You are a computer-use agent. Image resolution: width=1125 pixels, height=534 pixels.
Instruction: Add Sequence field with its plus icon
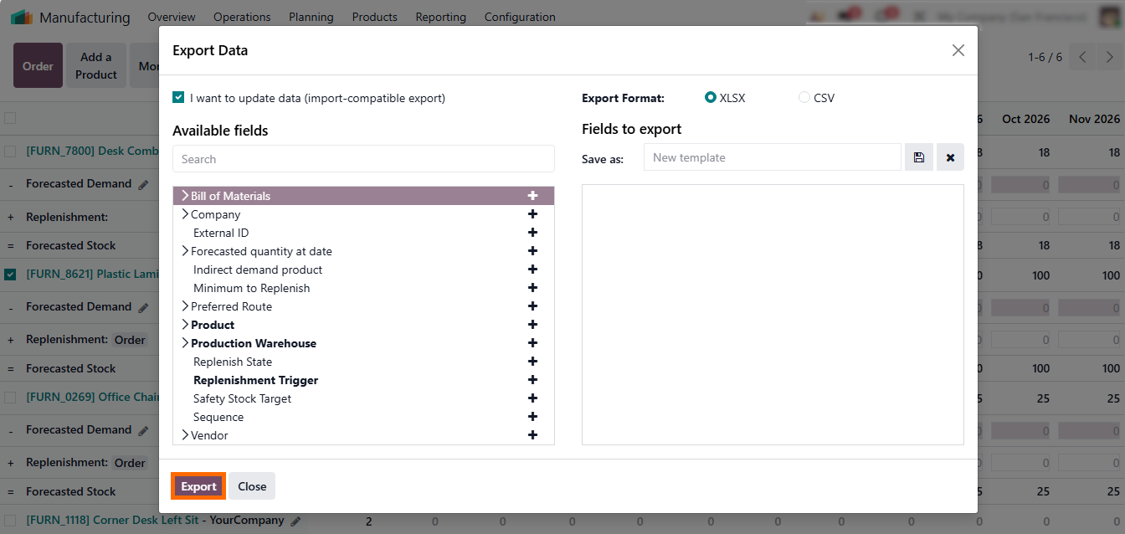pyautogui.click(x=532, y=417)
